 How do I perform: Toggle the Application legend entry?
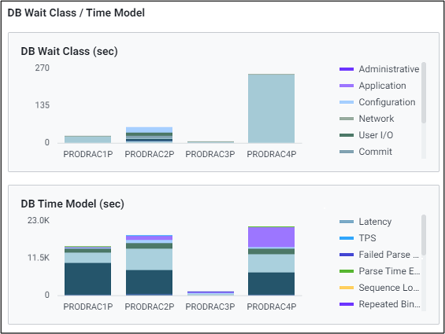382,86
